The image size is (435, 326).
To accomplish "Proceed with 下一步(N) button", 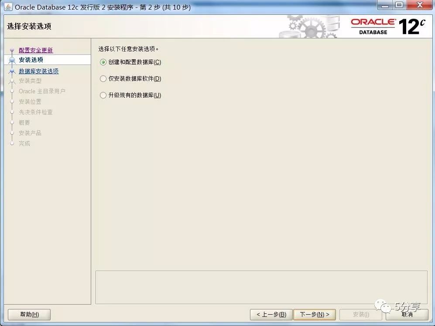I will pyautogui.click(x=315, y=315).
